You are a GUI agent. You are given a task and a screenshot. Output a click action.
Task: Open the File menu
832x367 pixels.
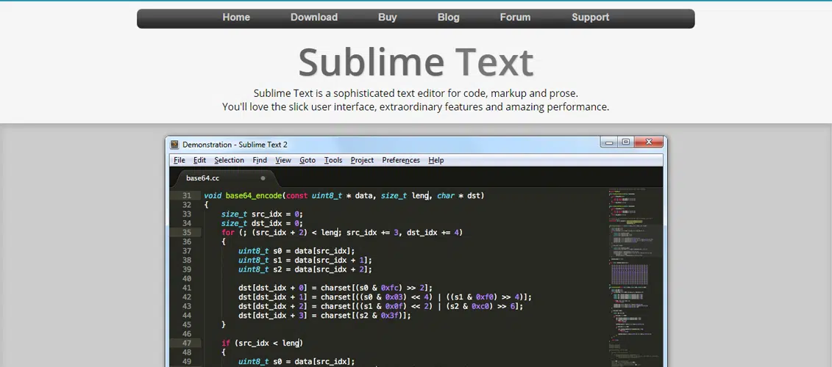pos(179,160)
